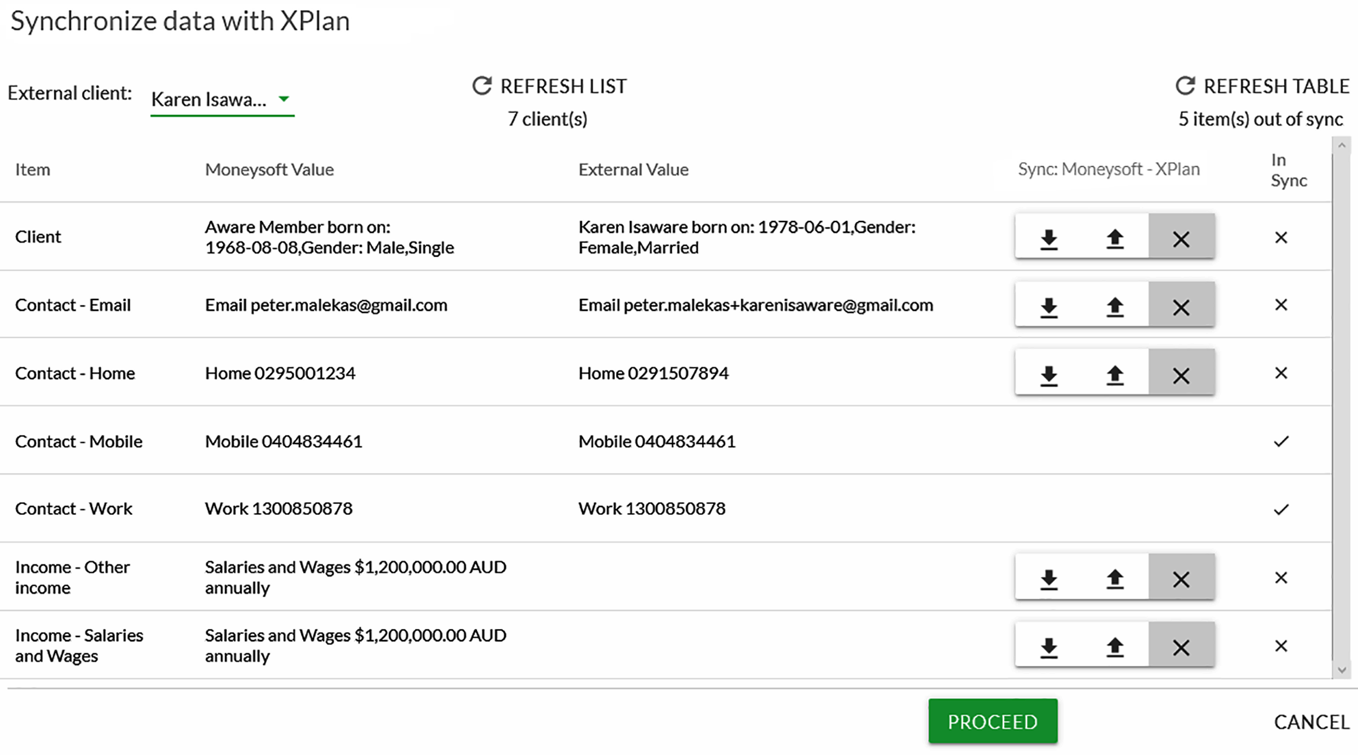Click the 'Synchronize data with XPlan' title

180,21
